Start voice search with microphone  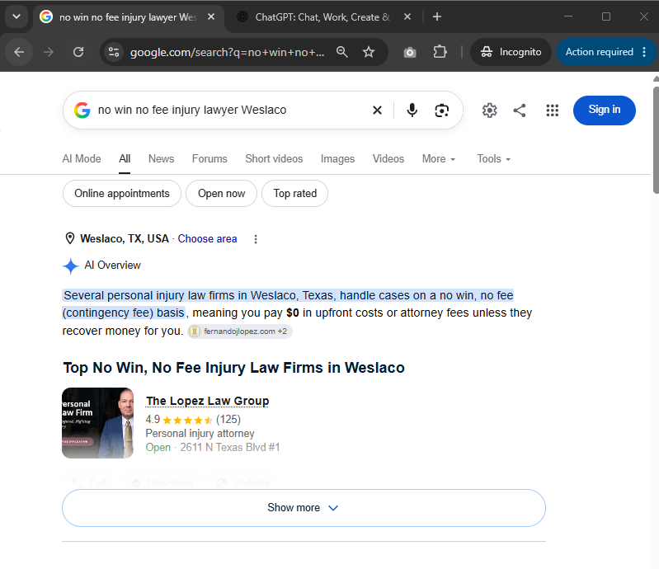tap(412, 111)
